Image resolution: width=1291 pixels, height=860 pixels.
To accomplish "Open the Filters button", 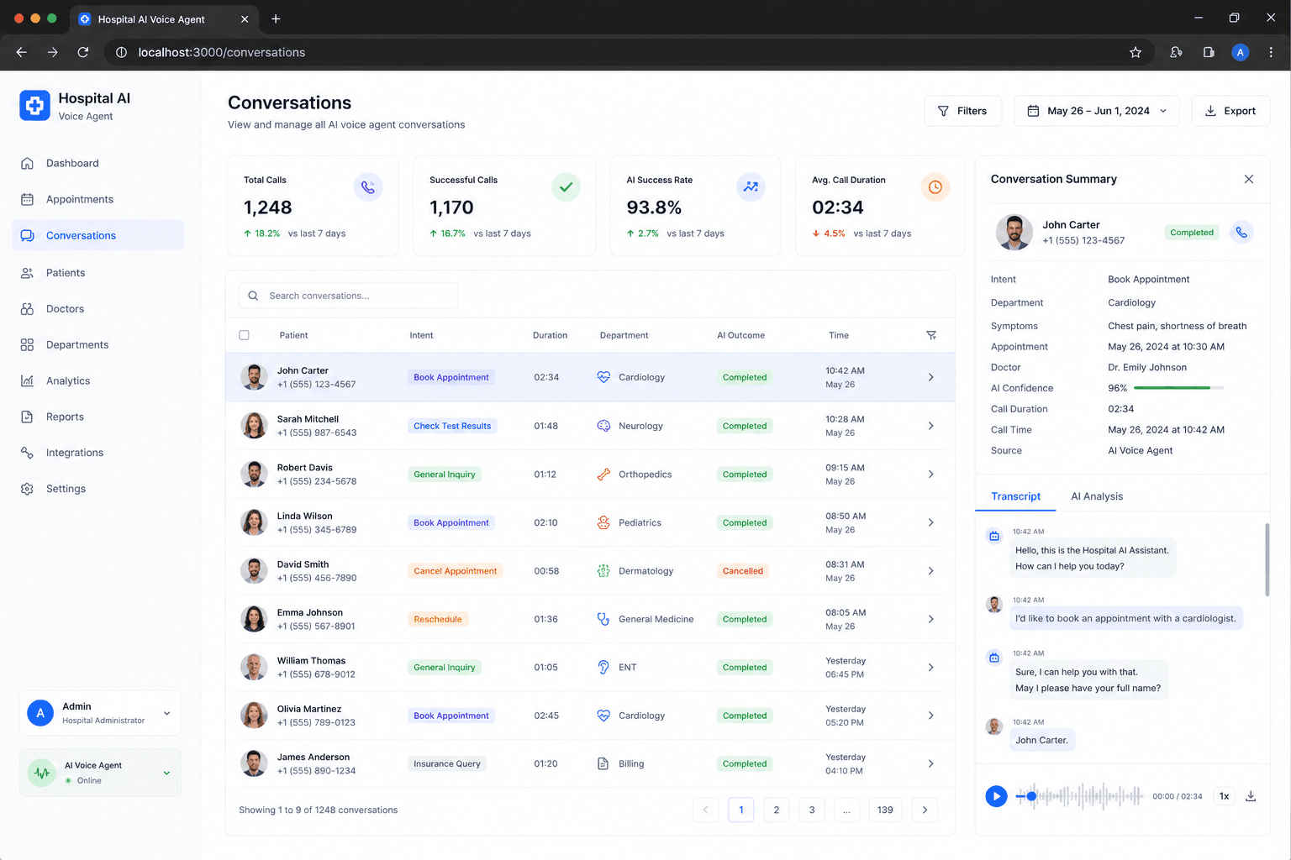I will click(962, 111).
